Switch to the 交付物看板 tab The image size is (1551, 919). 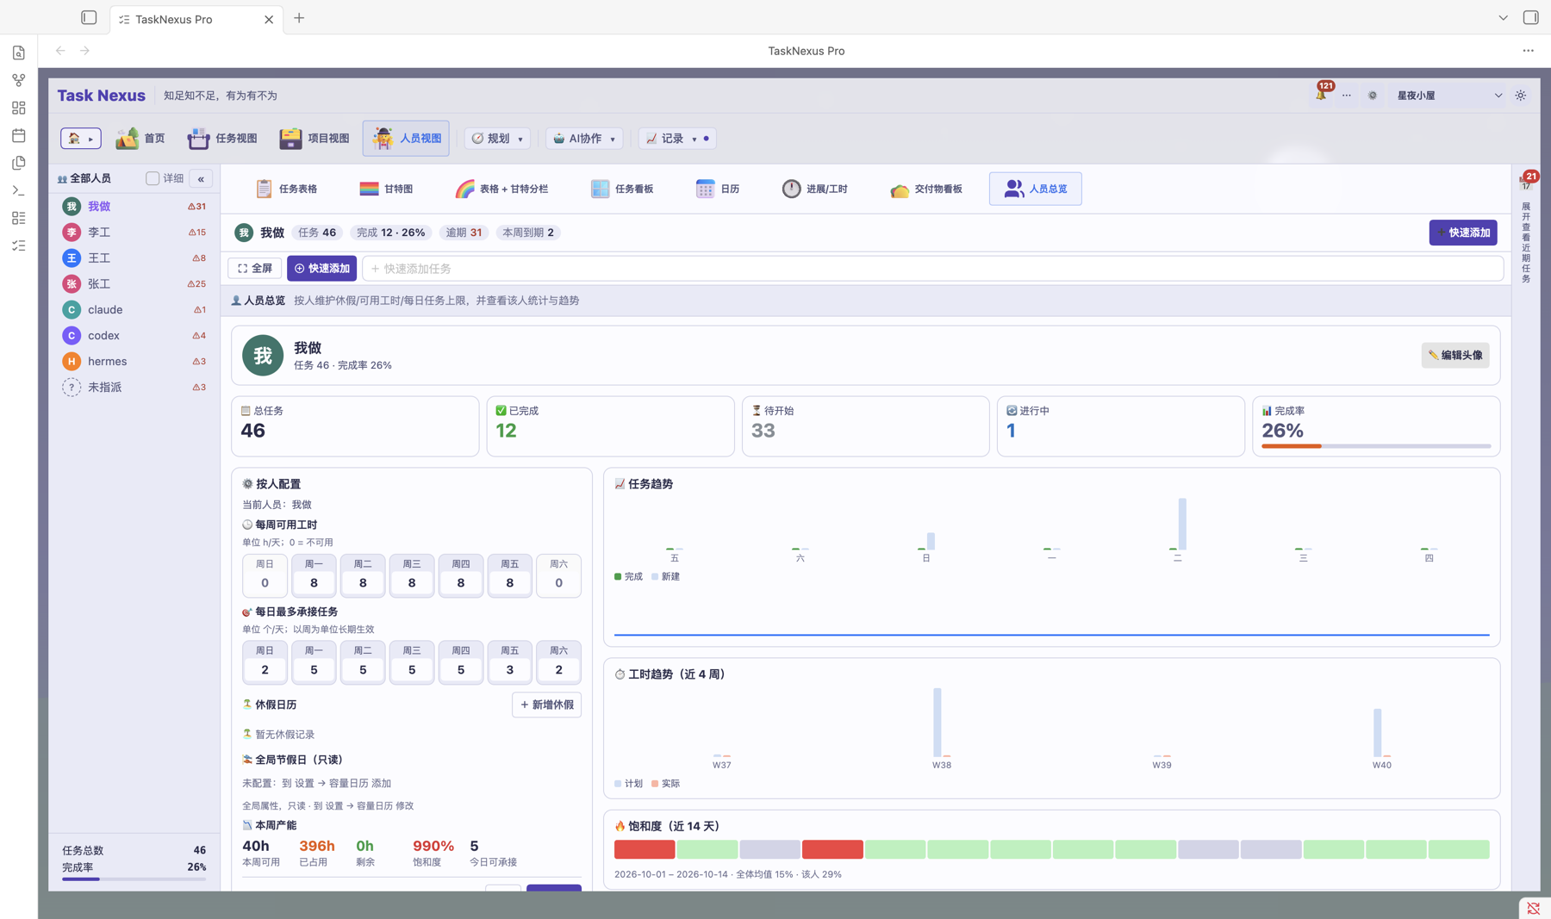point(926,189)
